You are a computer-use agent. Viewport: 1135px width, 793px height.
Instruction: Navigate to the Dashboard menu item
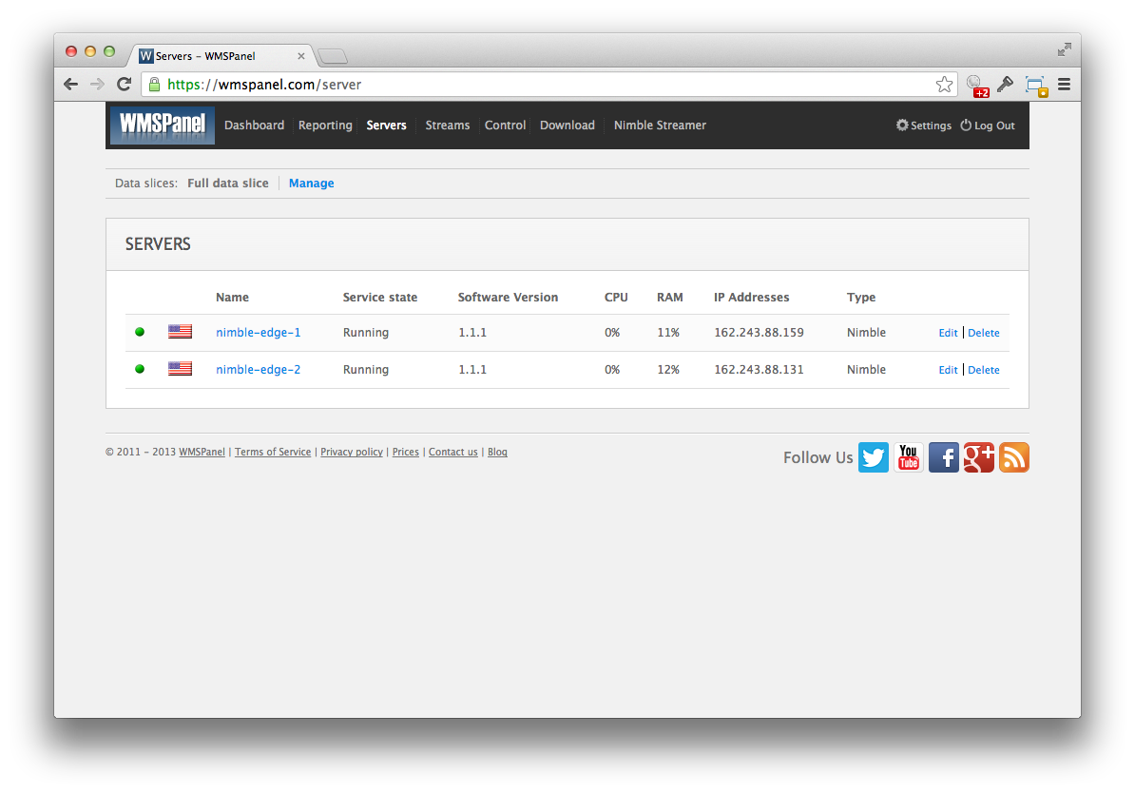pyautogui.click(x=254, y=125)
